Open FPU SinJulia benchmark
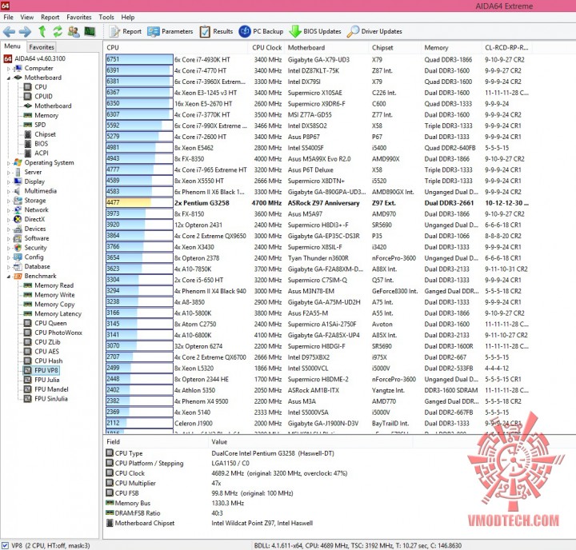The height and width of the screenshot is (550, 576). click(x=46, y=399)
